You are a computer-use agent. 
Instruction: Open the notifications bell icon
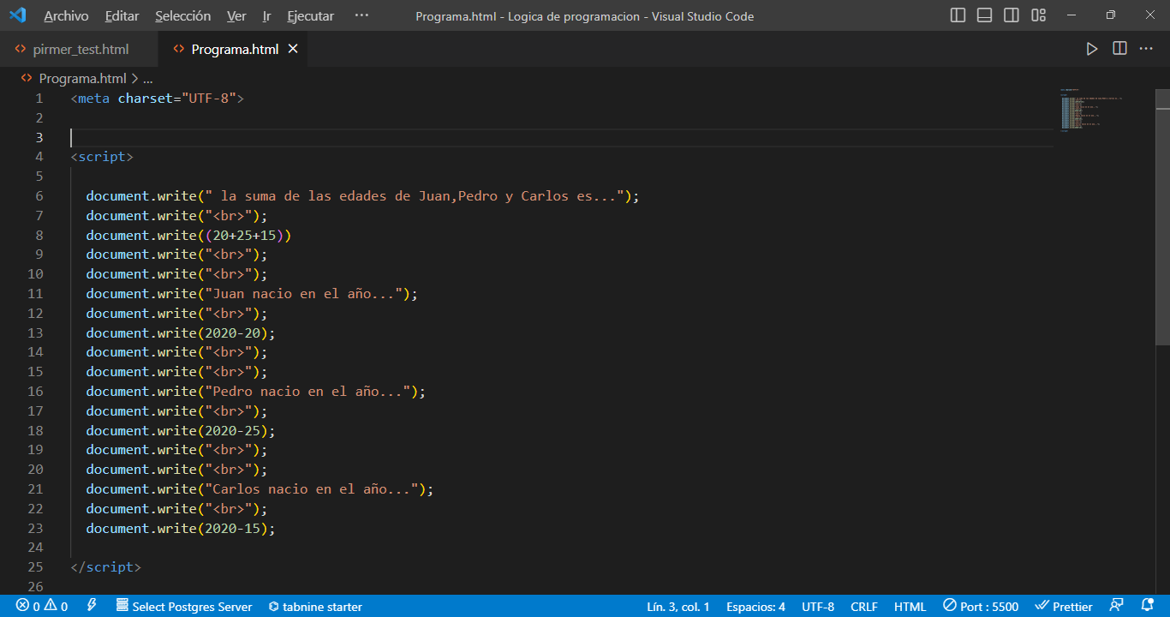pyautogui.click(x=1148, y=607)
